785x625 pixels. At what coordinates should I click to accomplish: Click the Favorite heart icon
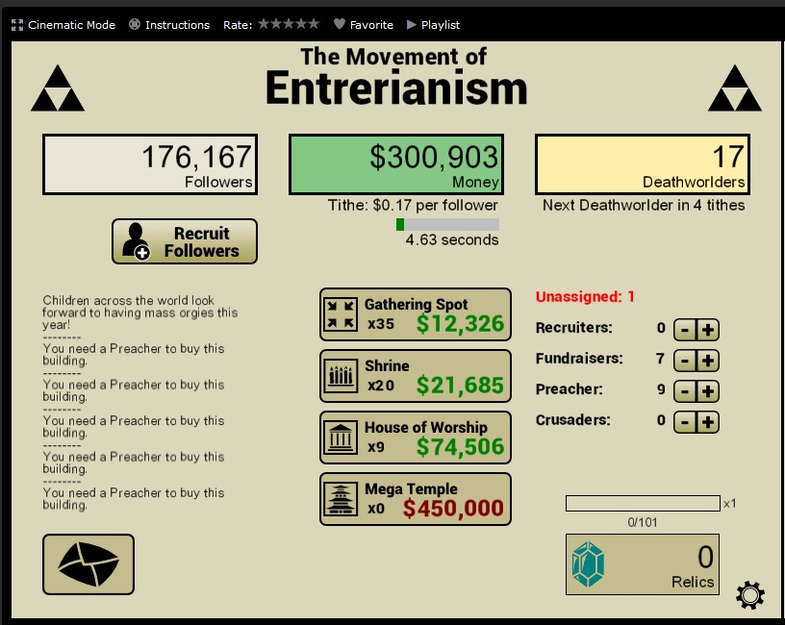(340, 25)
